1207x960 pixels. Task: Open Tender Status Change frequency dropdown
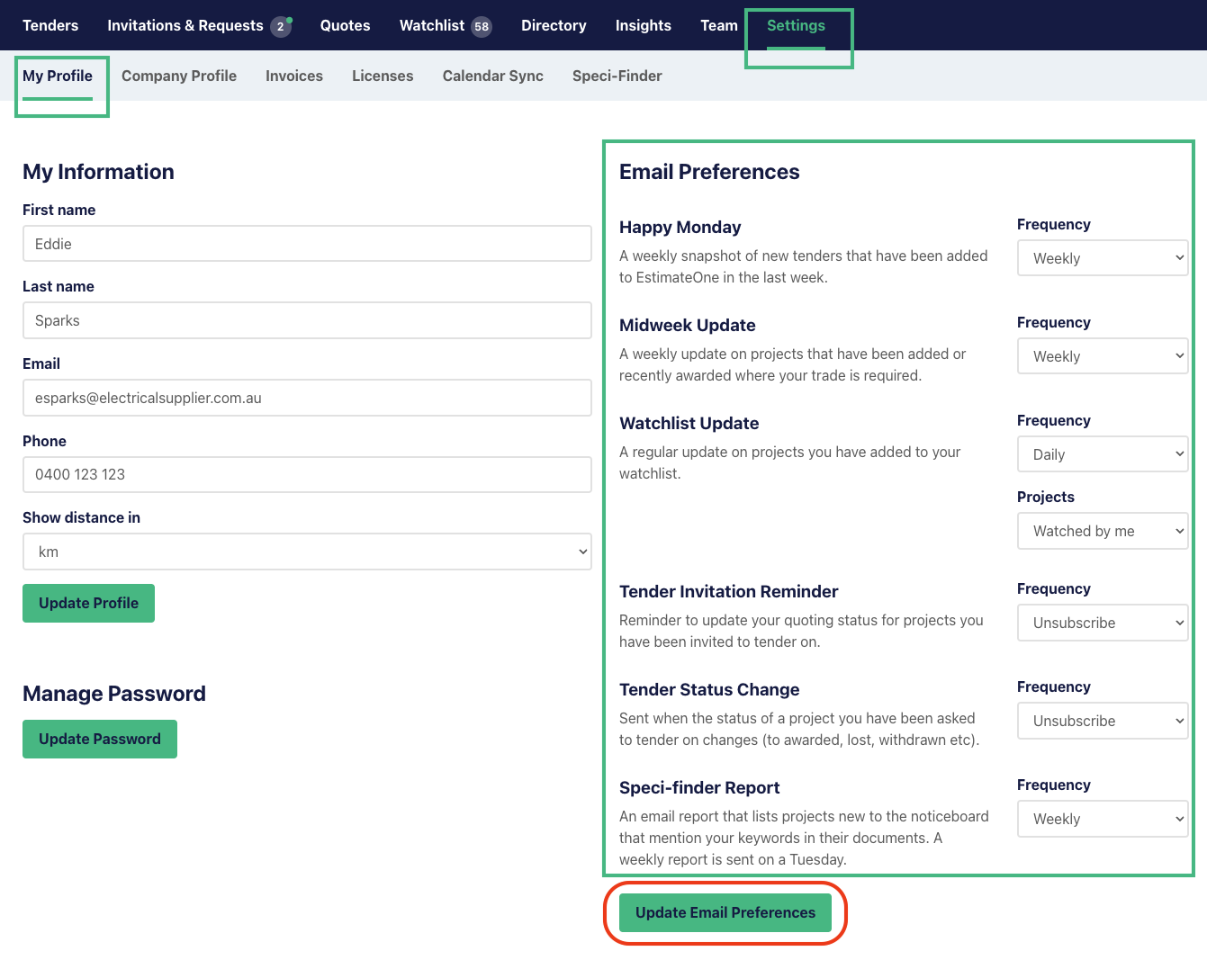1103,721
